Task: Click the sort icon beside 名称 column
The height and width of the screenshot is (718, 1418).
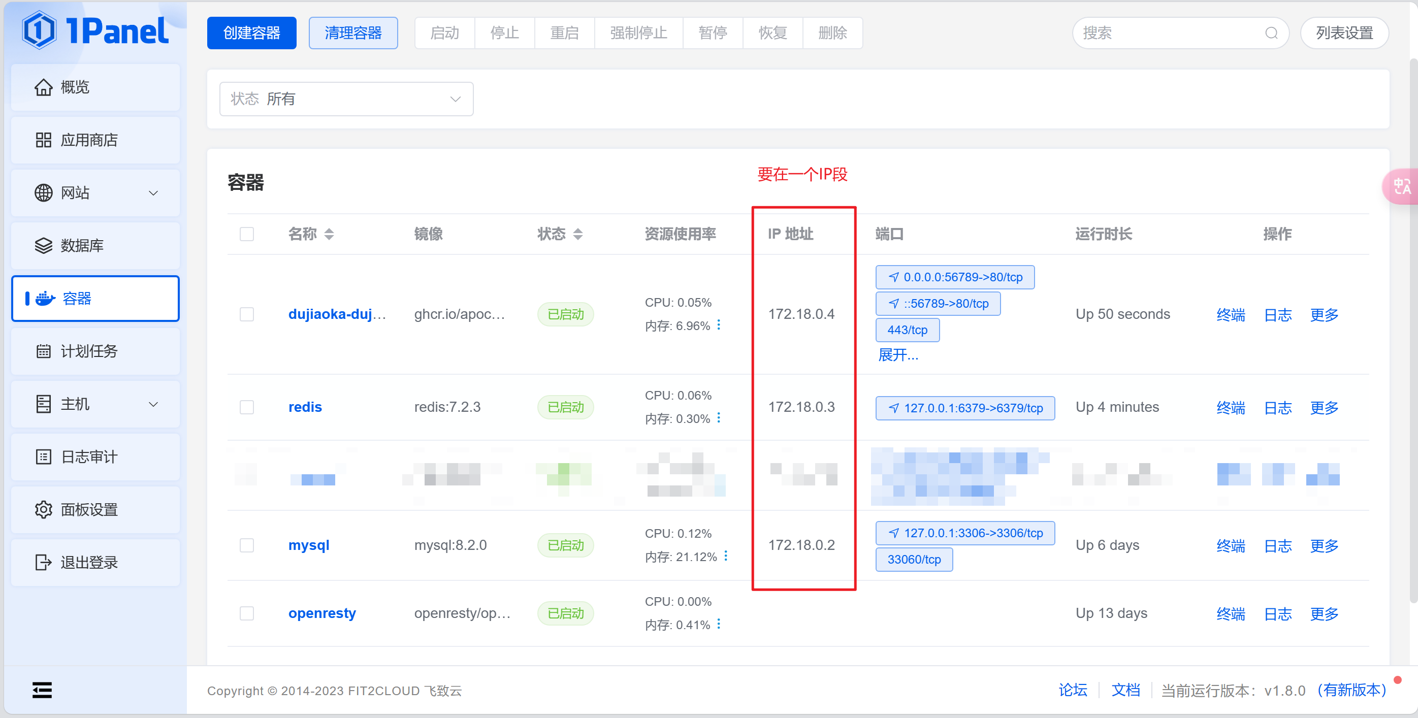Action: (329, 234)
